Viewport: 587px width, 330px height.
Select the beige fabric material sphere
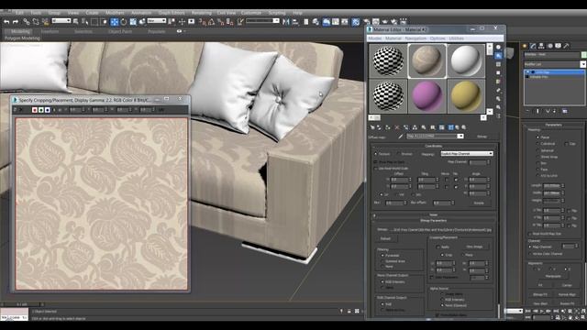click(427, 60)
